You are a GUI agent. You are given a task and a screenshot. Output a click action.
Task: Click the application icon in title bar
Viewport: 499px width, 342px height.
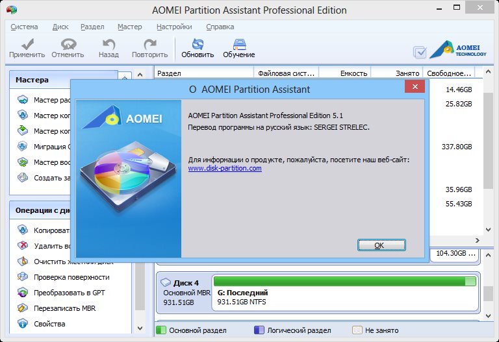click(x=12, y=10)
